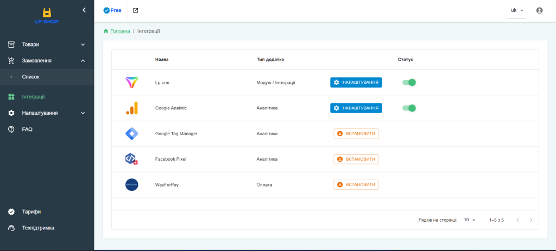Open the uk language dropdown

click(516, 10)
